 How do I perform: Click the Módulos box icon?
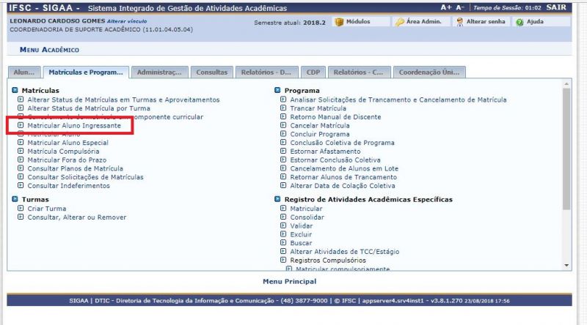pos(339,22)
